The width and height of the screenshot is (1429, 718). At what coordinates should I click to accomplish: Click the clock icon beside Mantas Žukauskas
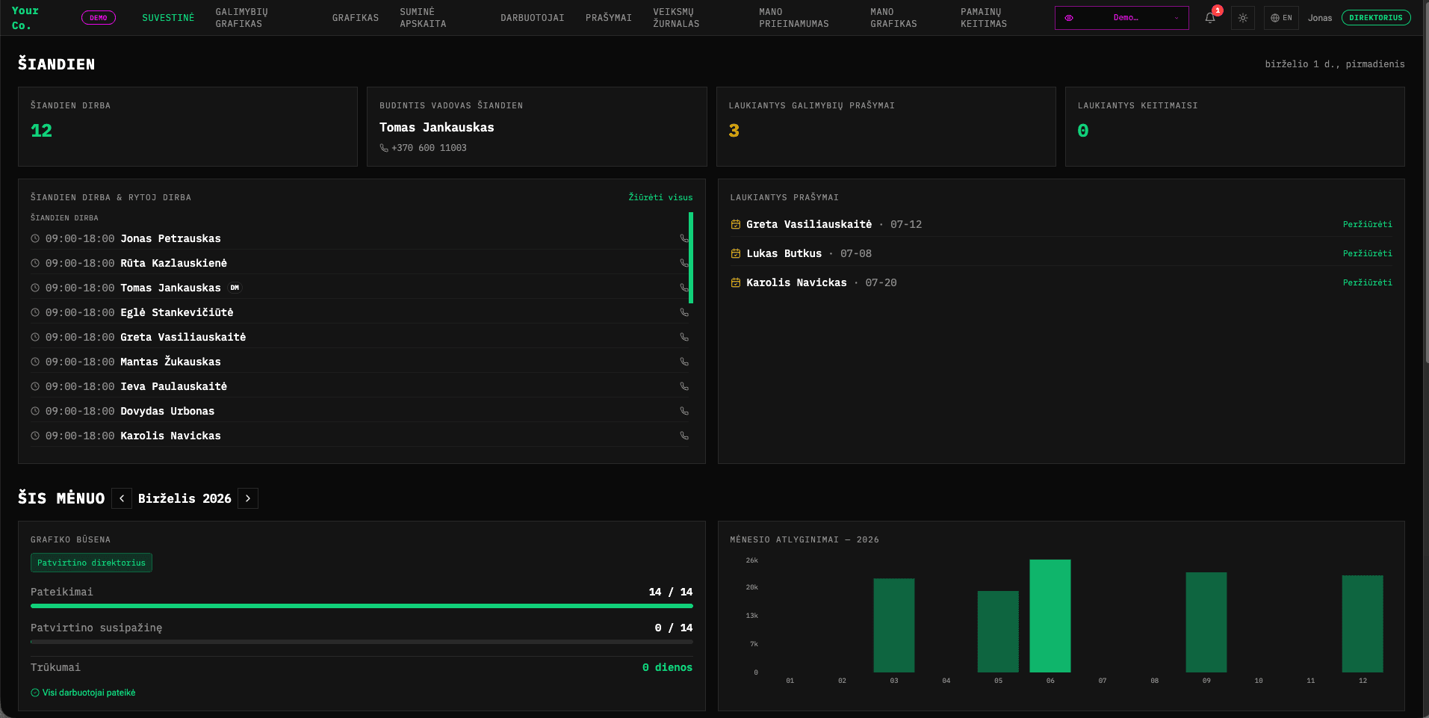[x=35, y=362]
